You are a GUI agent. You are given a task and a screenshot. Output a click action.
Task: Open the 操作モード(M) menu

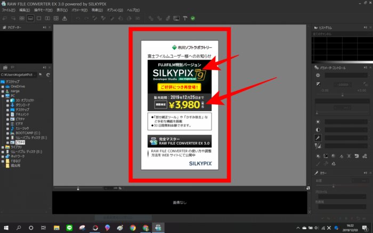(x=43, y=10)
